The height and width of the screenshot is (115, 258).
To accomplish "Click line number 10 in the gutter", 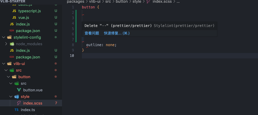I will click(72, 56).
